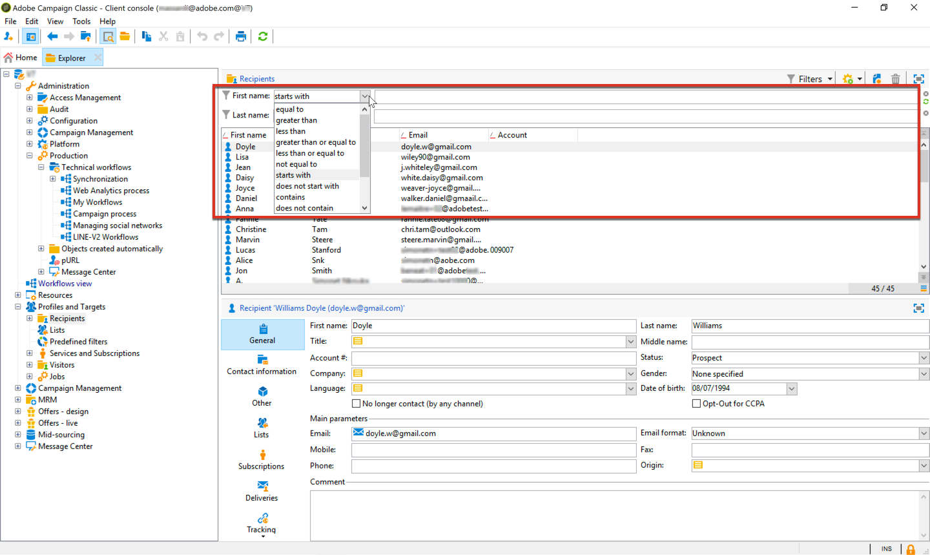Select Workflows view in the tree
Image resolution: width=930 pixels, height=555 pixels.
(65, 284)
